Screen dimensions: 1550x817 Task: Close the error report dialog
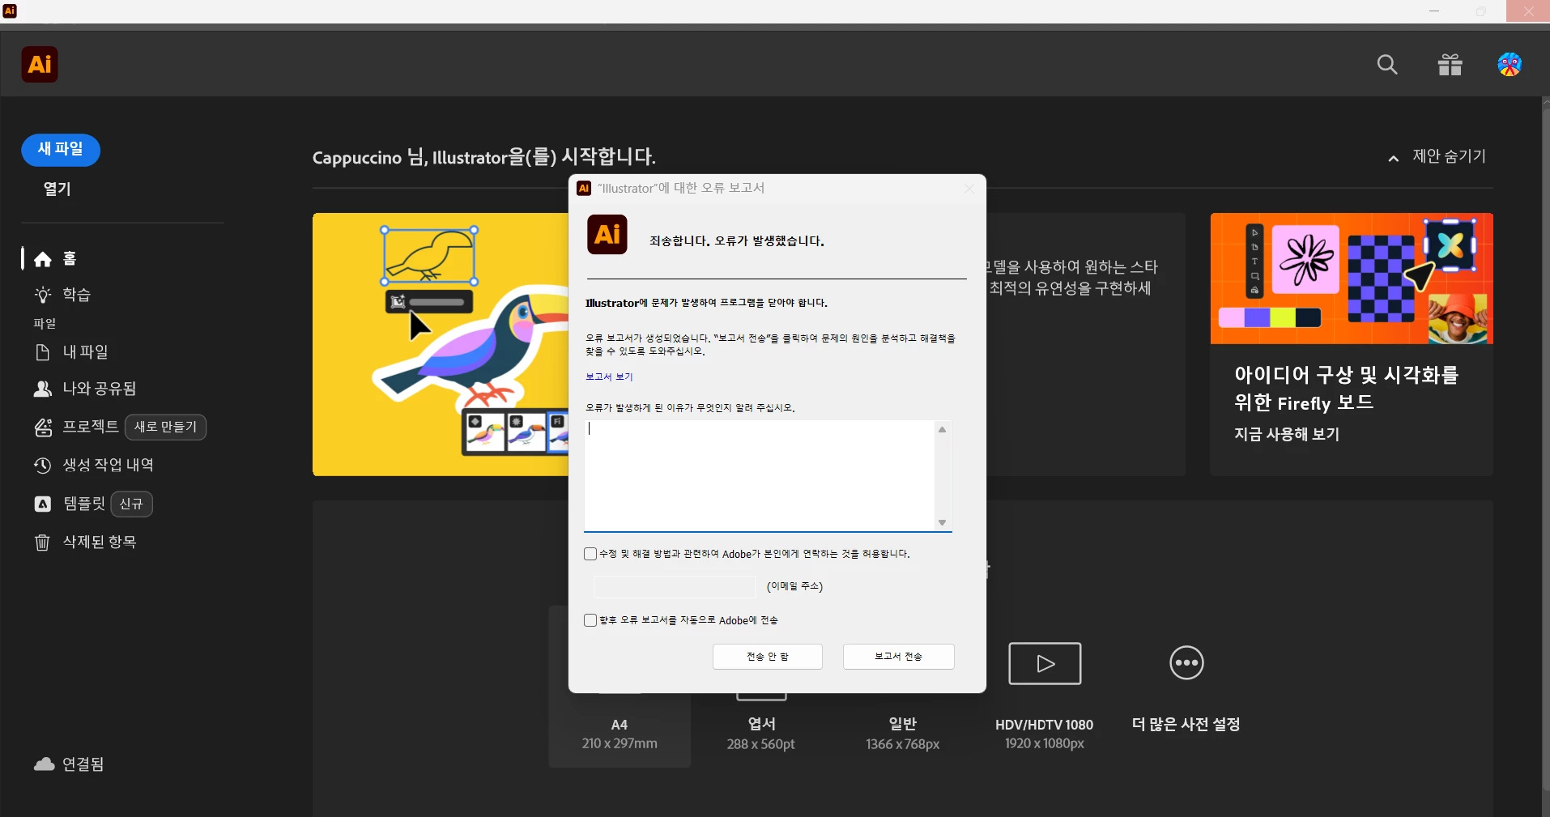(969, 189)
